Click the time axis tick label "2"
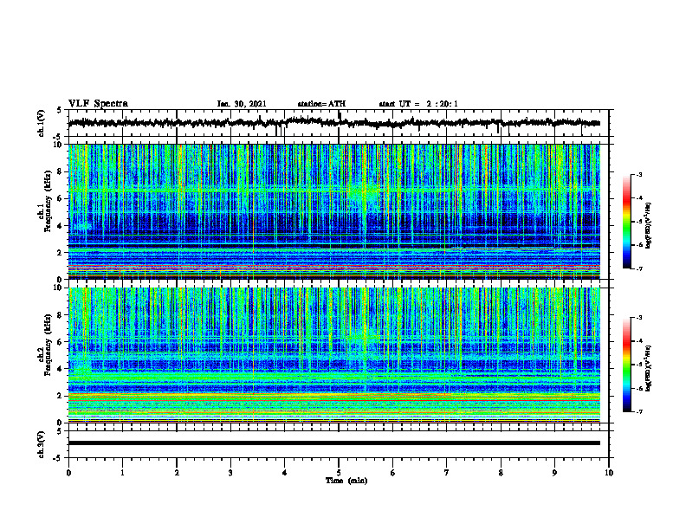 [177, 473]
